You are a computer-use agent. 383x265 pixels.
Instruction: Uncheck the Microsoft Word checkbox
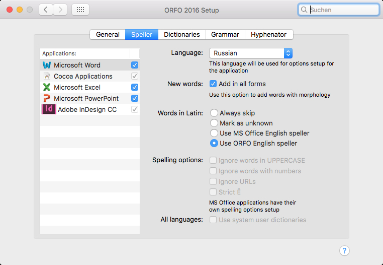point(134,65)
